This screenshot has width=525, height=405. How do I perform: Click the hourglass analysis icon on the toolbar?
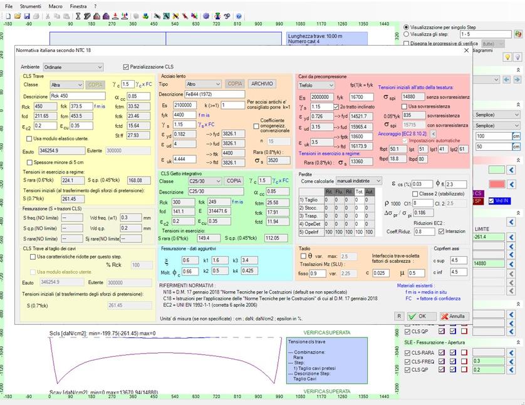coord(77,17)
